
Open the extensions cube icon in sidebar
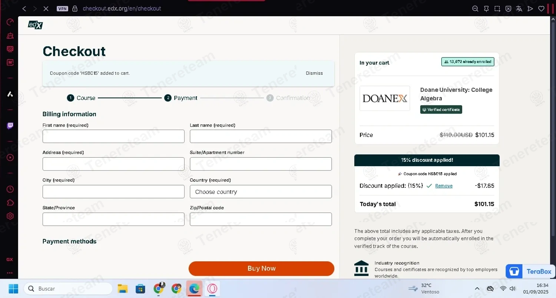(x=10, y=202)
